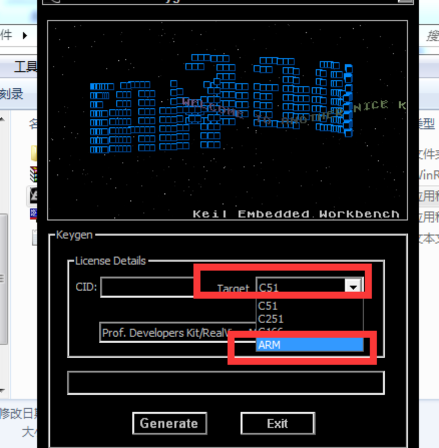
Task: Open the Target dropdown arrow
Action: coord(353,287)
